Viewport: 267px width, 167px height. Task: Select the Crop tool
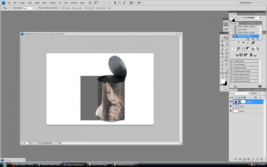pos(222,45)
